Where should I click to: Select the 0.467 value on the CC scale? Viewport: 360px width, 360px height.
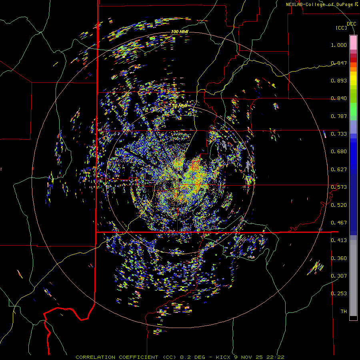(339, 223)
